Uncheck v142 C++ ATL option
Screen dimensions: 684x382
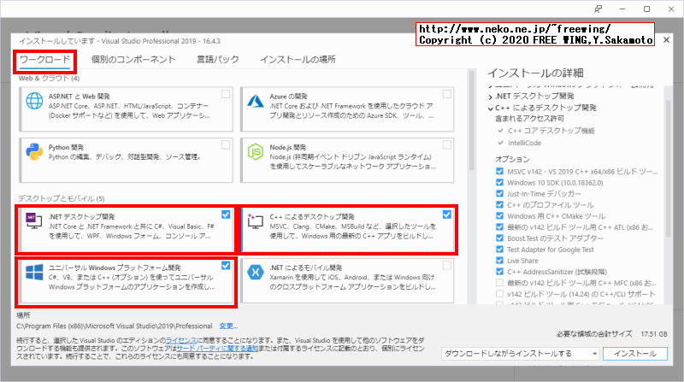tap(499, 227)
